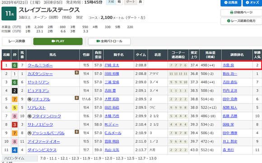Open the オッズ odds button
Viewport: 262px width, 163px height.
[253, 3]
